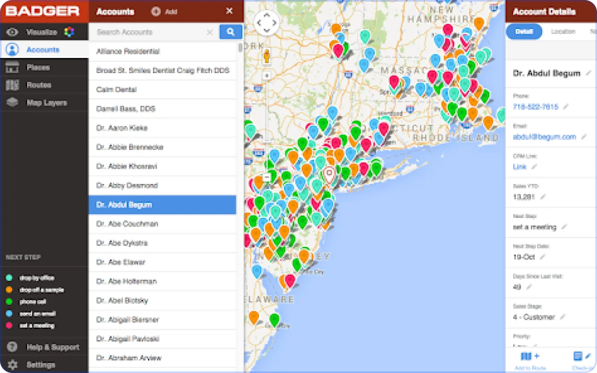Select the Visualize menu item
The height and width of the screenshot is (373, 597).
click(44, 32)
